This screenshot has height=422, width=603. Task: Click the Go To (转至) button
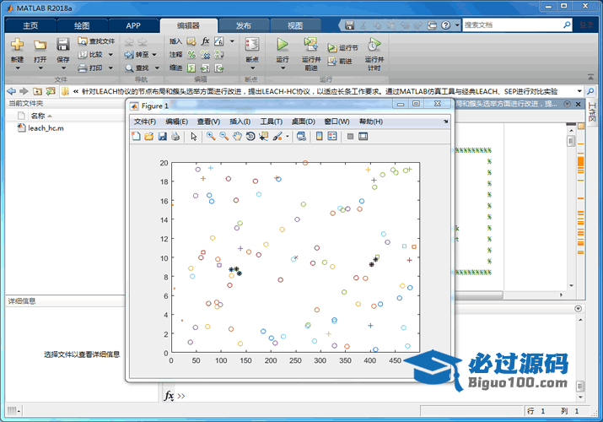(x=136, y=55)
